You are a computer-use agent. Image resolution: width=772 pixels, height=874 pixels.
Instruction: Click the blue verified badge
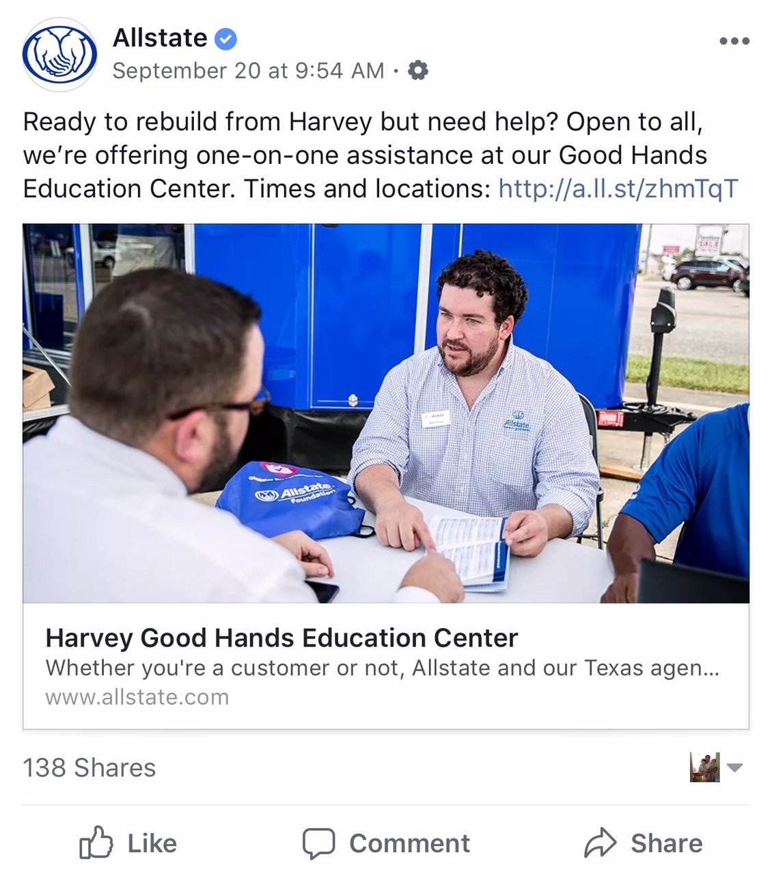226,39
